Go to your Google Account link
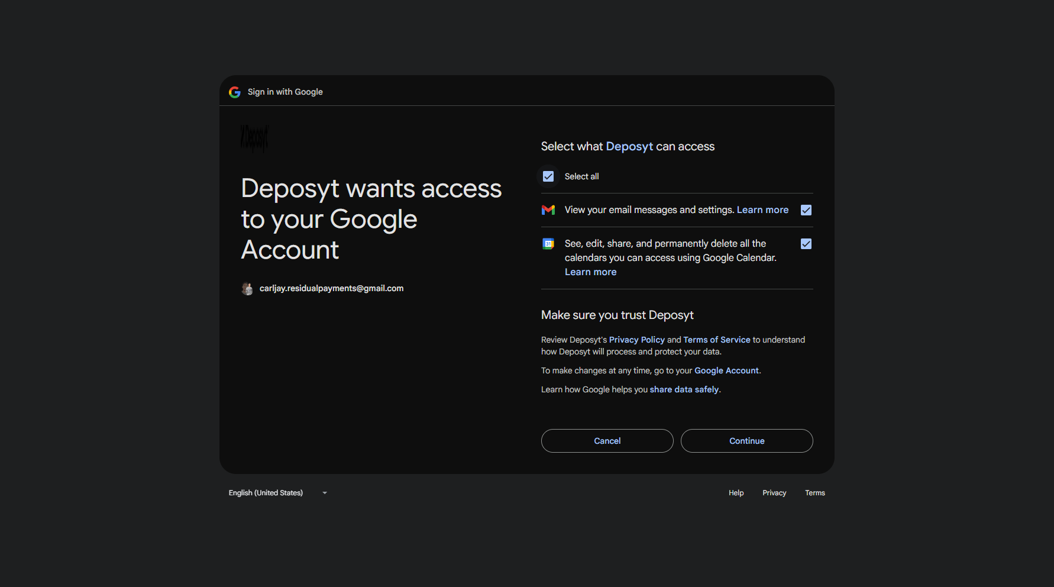This screenshot has width=1054, height=587. pyautogui.click(x=726, y=370)
